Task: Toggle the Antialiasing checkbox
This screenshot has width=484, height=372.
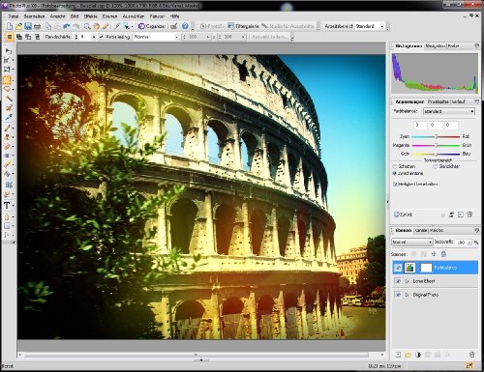Action: coord(102,37)
